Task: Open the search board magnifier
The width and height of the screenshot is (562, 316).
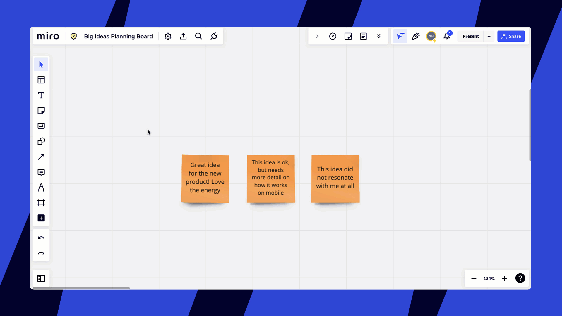Action: coord(198,36)
